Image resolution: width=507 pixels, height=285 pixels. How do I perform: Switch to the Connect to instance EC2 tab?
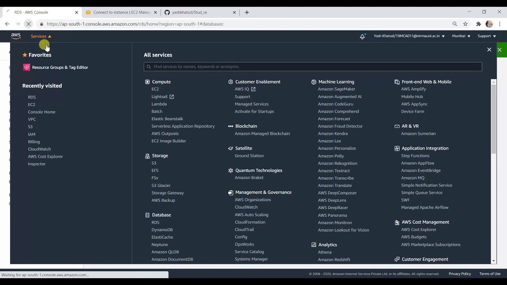coord(120,12)
